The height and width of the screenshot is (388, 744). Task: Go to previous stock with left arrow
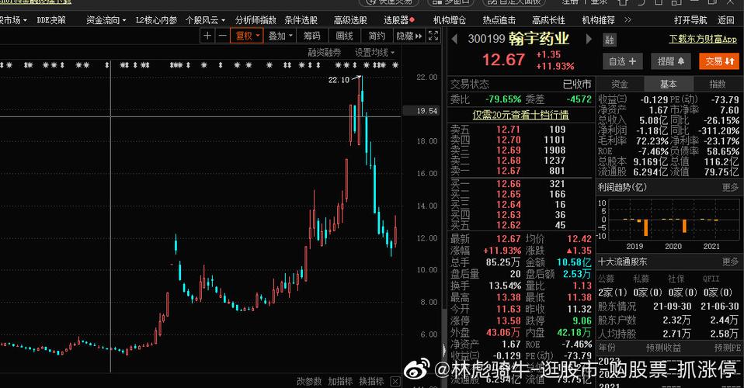pos(454,39)
